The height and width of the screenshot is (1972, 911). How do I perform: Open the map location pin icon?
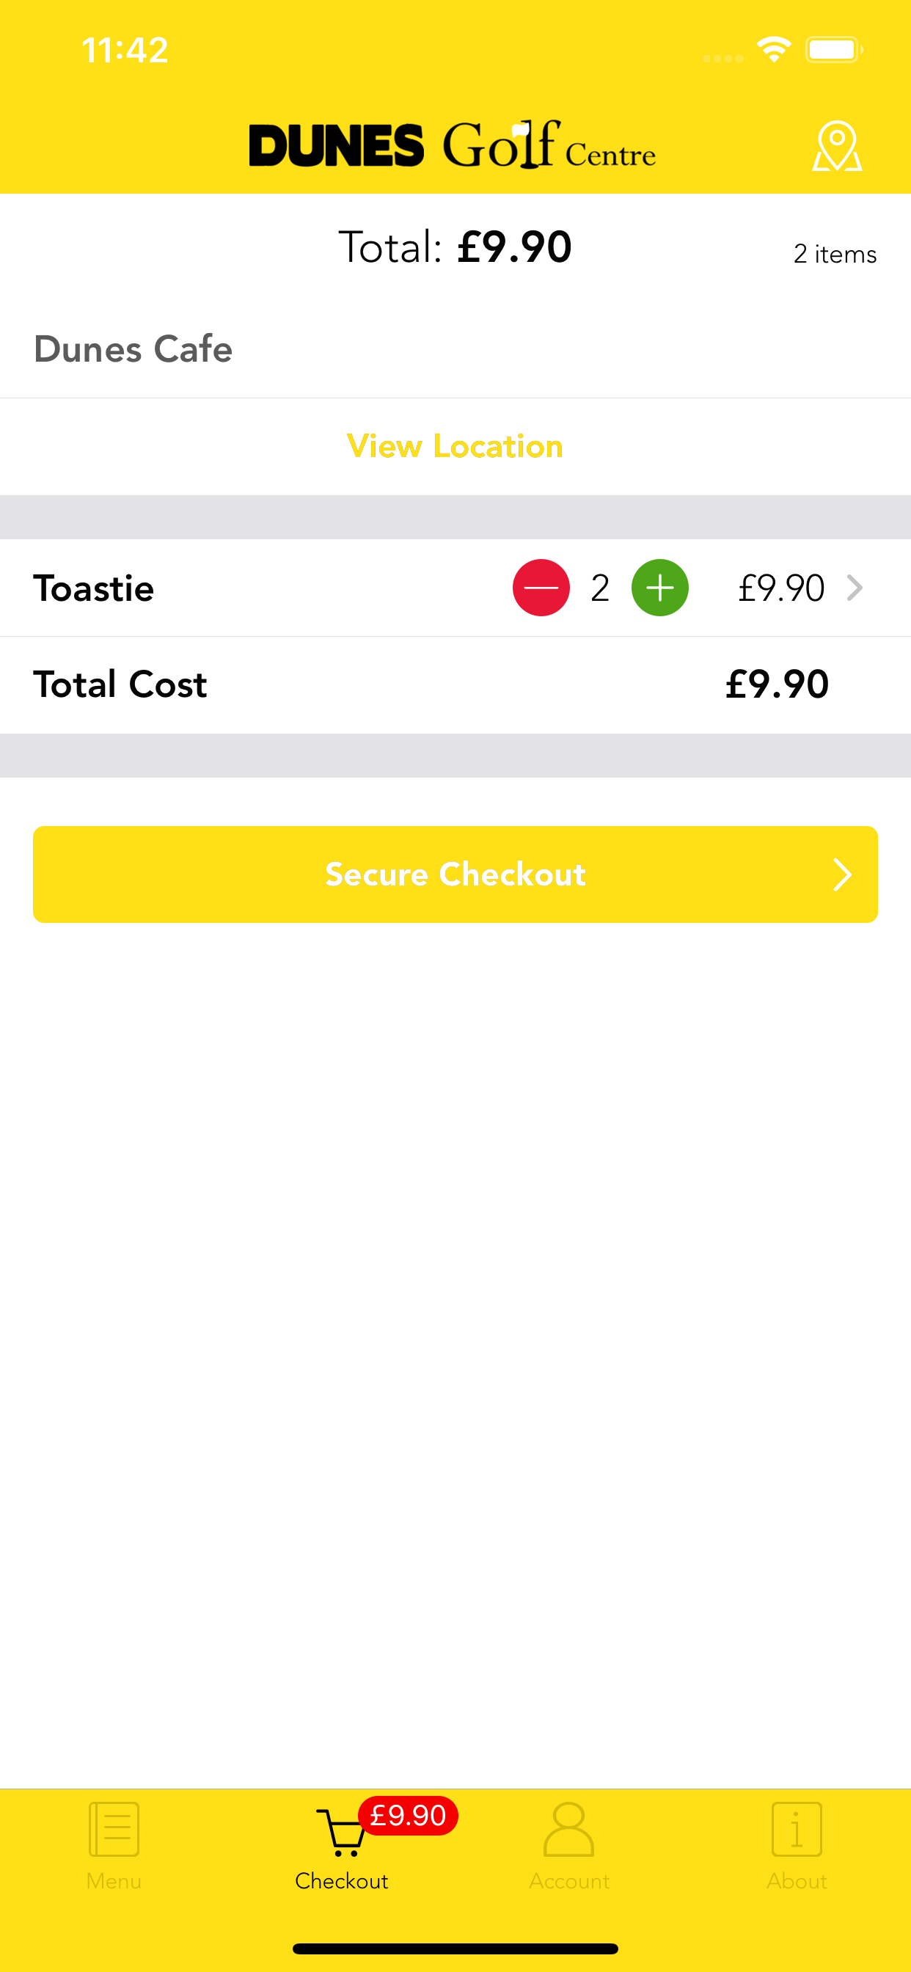[837, 145]
